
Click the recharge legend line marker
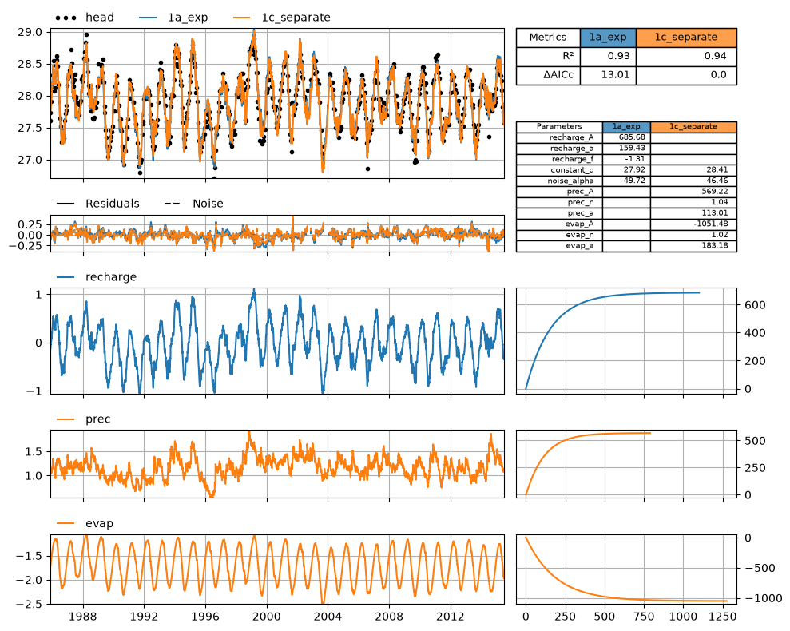[66, 277]
